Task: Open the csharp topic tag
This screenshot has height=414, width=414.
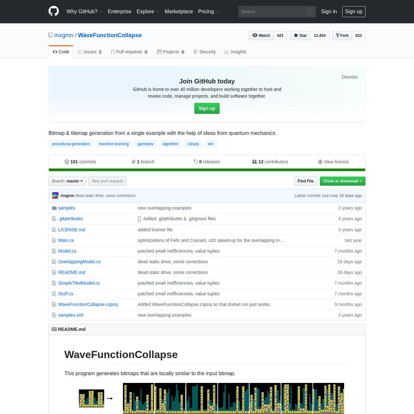Action: [193, 144]
